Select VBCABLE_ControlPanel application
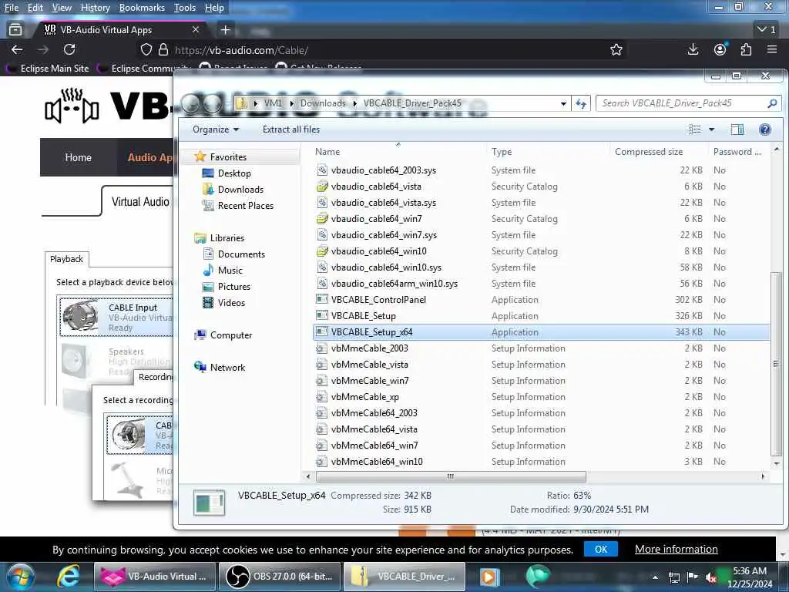Screen dimensions: 789x592 pos(378,300)
